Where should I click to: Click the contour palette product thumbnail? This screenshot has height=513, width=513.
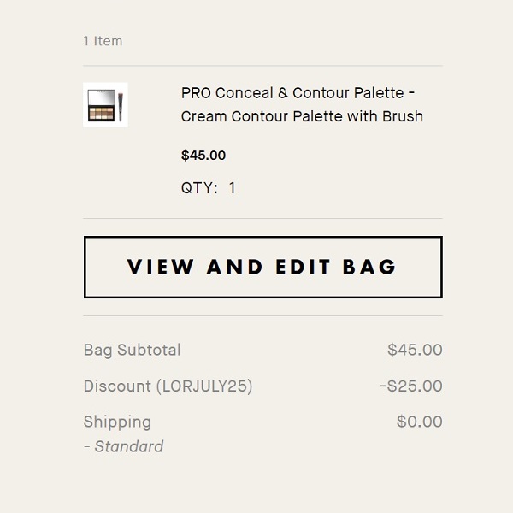[x=105, y=105]
